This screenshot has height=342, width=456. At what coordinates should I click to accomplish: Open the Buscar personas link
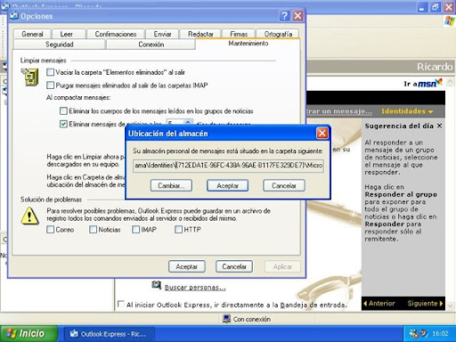(x=195, y=288)
